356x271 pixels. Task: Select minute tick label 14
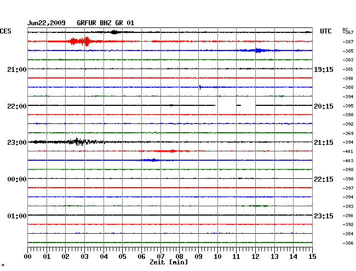[293, 256]
